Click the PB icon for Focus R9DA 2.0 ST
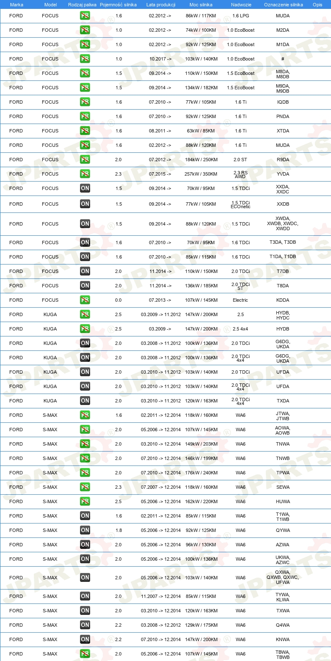 point(85,160)
